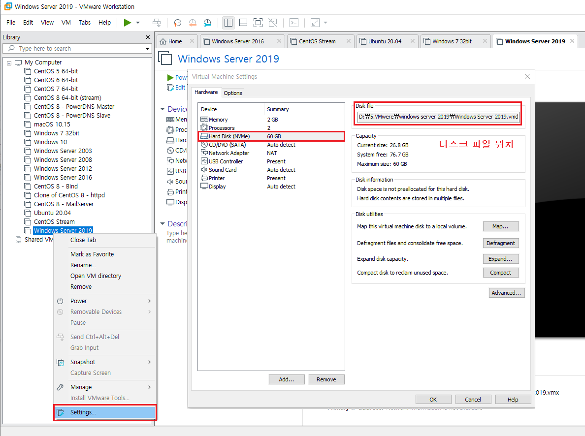Click the Disk file path field
This screenshot has width=585, height=436.
438,117
